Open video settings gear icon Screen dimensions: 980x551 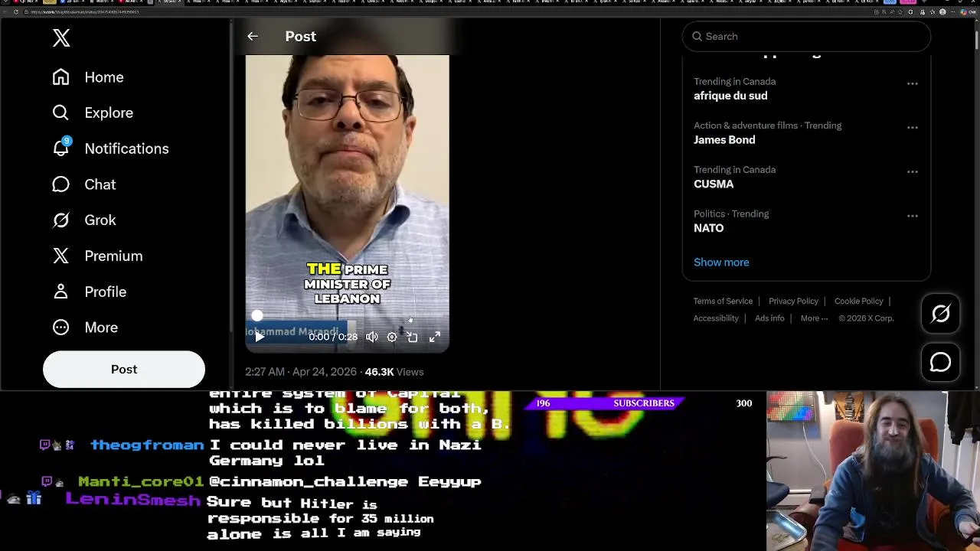tap(392, 337)
